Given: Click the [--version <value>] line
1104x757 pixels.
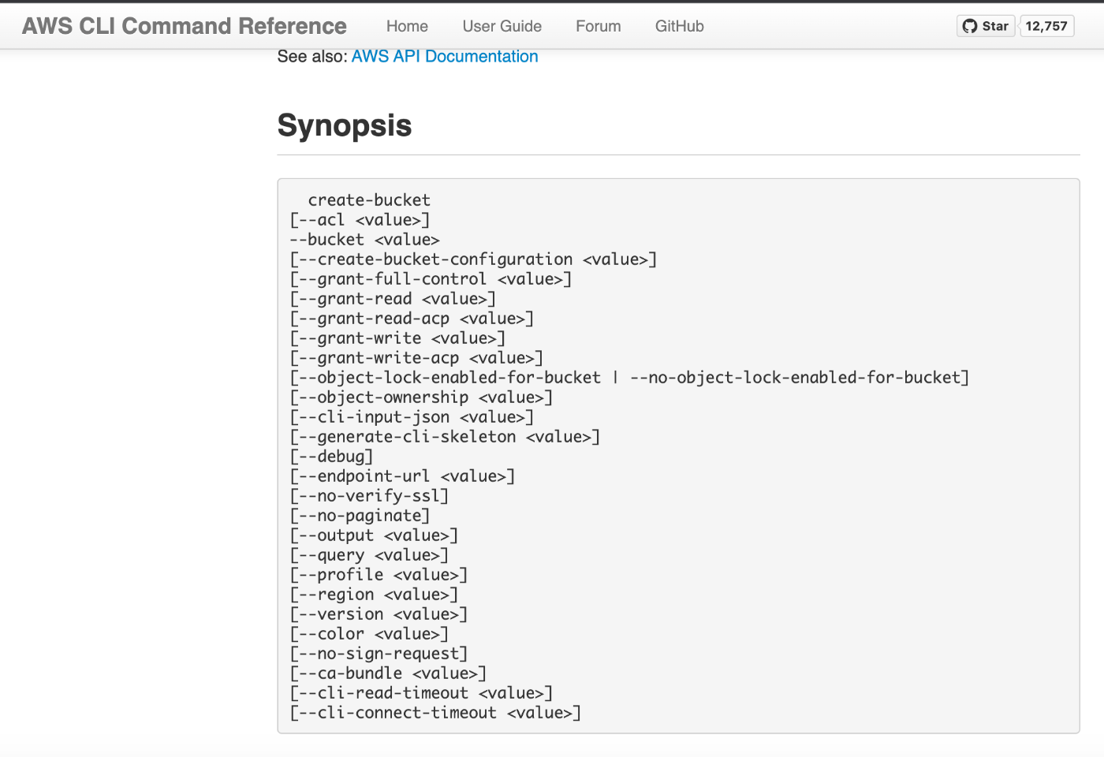Looking at the screenshot, I should [379, 614].
